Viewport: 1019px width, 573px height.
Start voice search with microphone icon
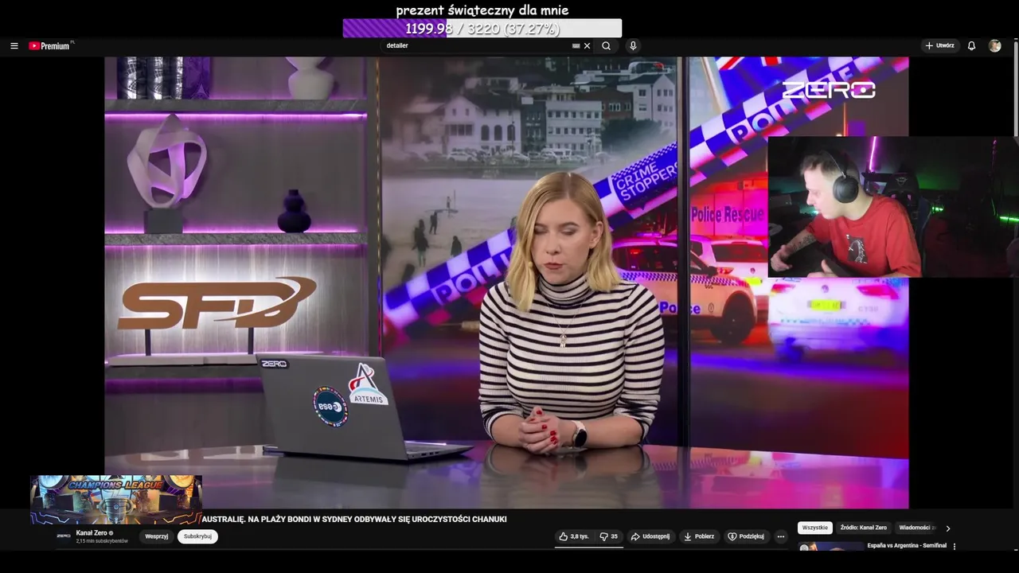click(x=633, y=46)
